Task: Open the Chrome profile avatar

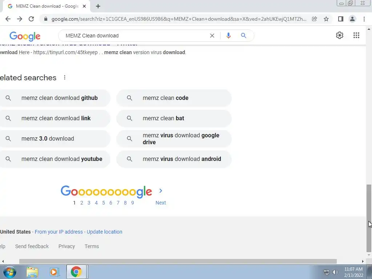Action: [x=352, y=19]
